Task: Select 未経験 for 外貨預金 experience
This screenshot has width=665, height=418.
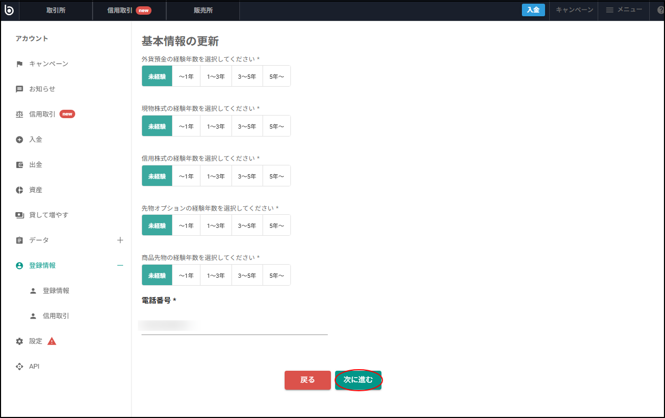Action: tap(157, 76)
